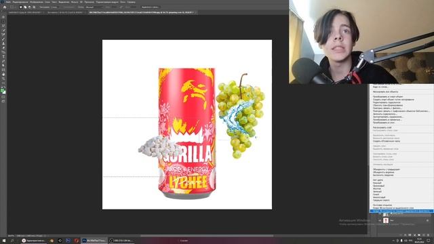
Task: Click the foreground color swatch
Action: [3, 90]
